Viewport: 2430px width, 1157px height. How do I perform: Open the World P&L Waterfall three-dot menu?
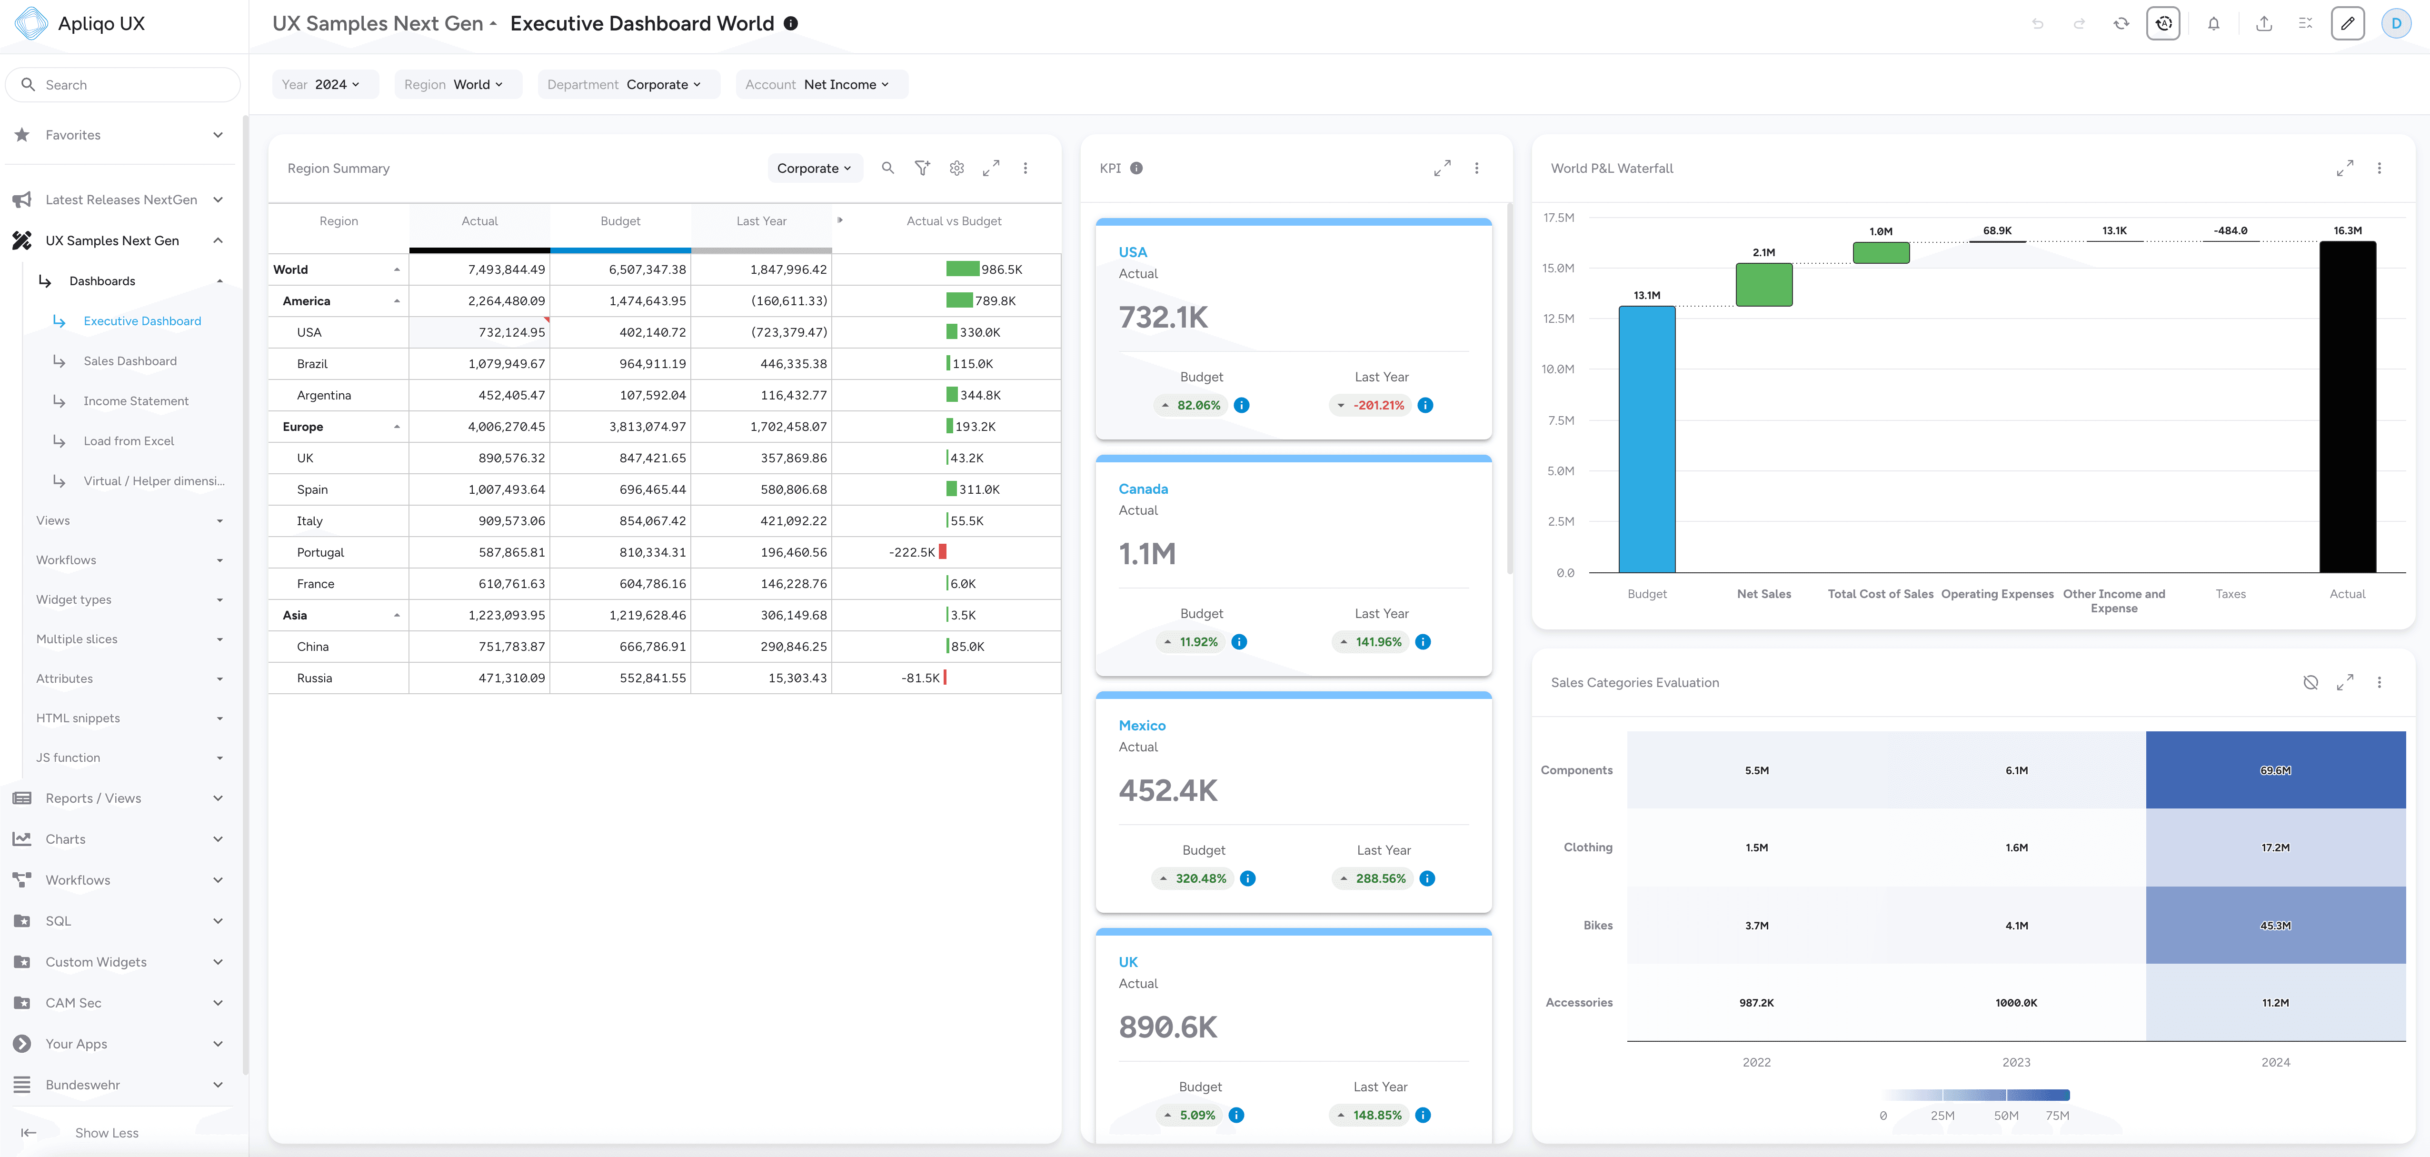point(2379,168)
